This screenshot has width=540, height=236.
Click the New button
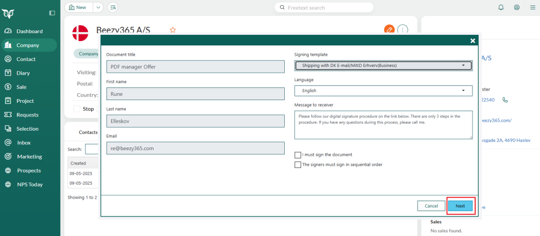[x=79, y=7]
